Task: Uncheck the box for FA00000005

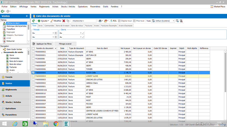Action: [33, 72]
